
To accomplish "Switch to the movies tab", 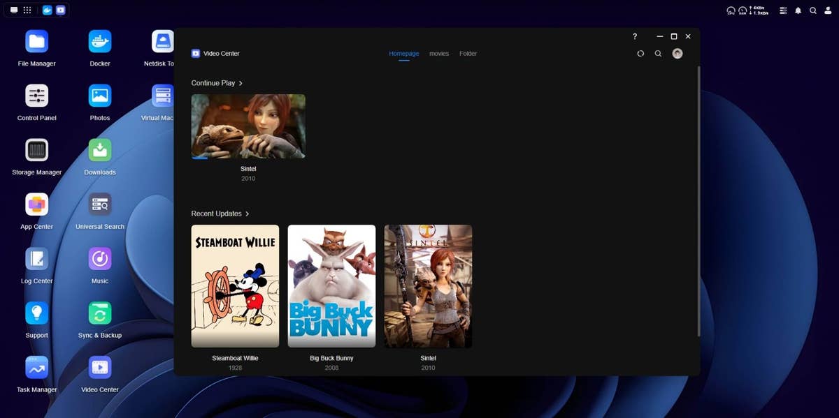I will (439, 54).
